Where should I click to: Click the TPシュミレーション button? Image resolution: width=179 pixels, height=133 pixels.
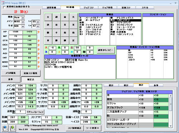pos(35,112)
